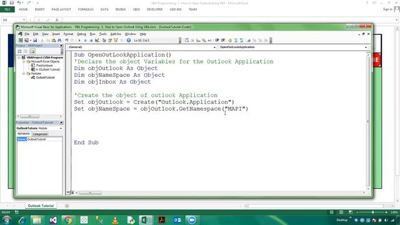Click the Procedure View button below the code
The image size is (400, 225).
pyautogui.click(x=68, y=192)
